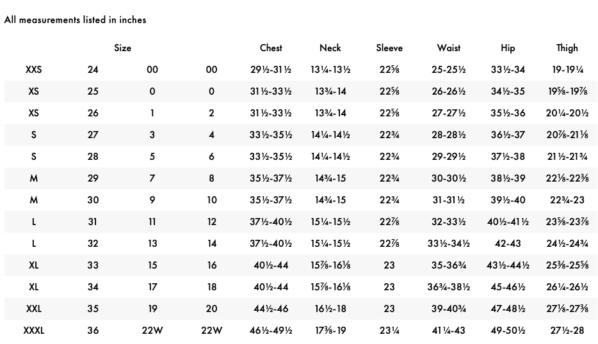Select the Sleeve column header
Image resolution: width=598 pixels, height=344 pixels.
click(389, 48)
